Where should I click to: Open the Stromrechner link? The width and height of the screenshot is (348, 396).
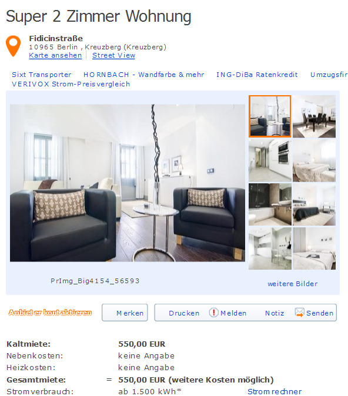275,391
